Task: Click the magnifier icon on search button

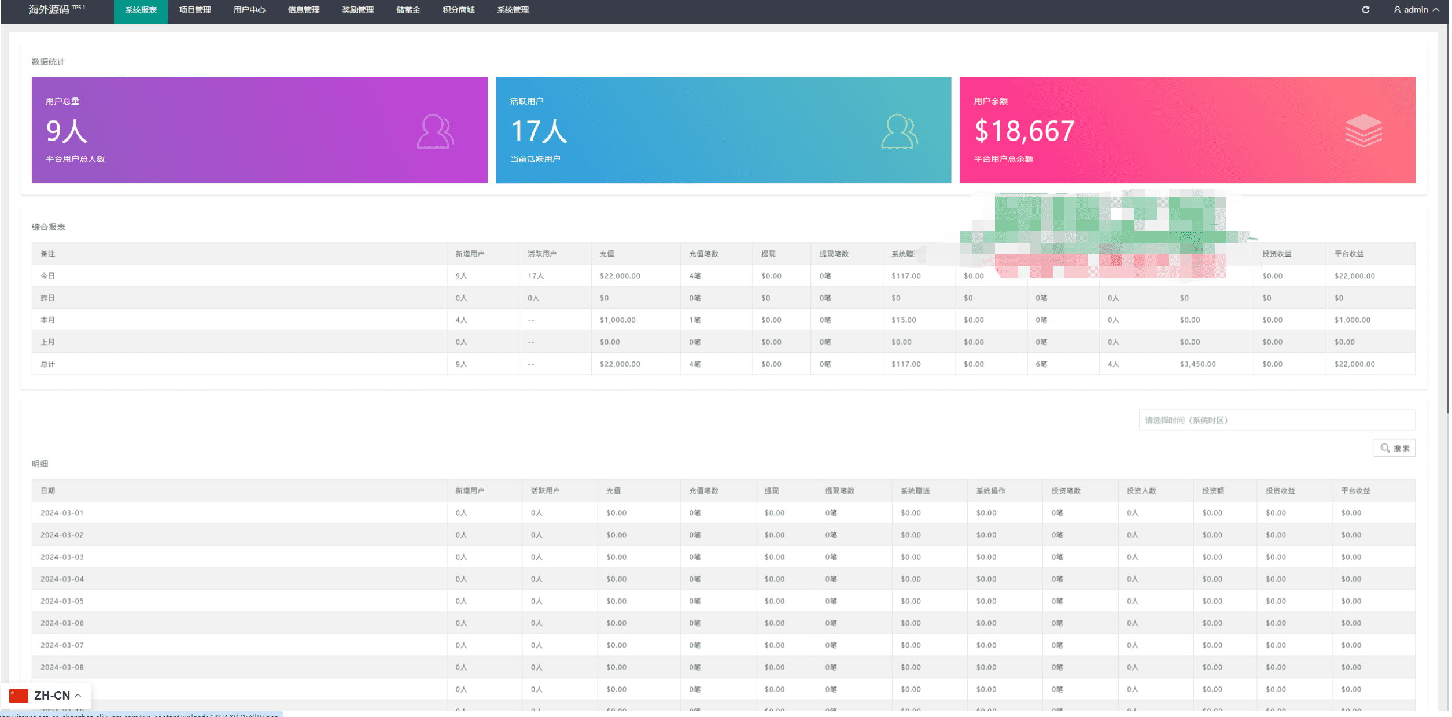Action: click(x=1385, y=448)
